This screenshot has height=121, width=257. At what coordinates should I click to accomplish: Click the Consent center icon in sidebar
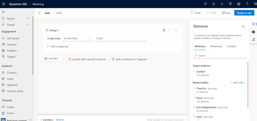[x=3, y=91]
